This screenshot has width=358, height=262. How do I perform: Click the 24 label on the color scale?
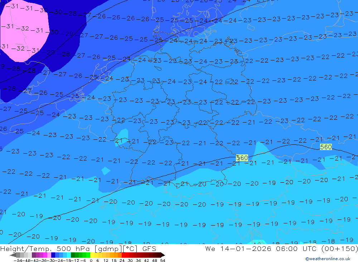pos(122,261)
